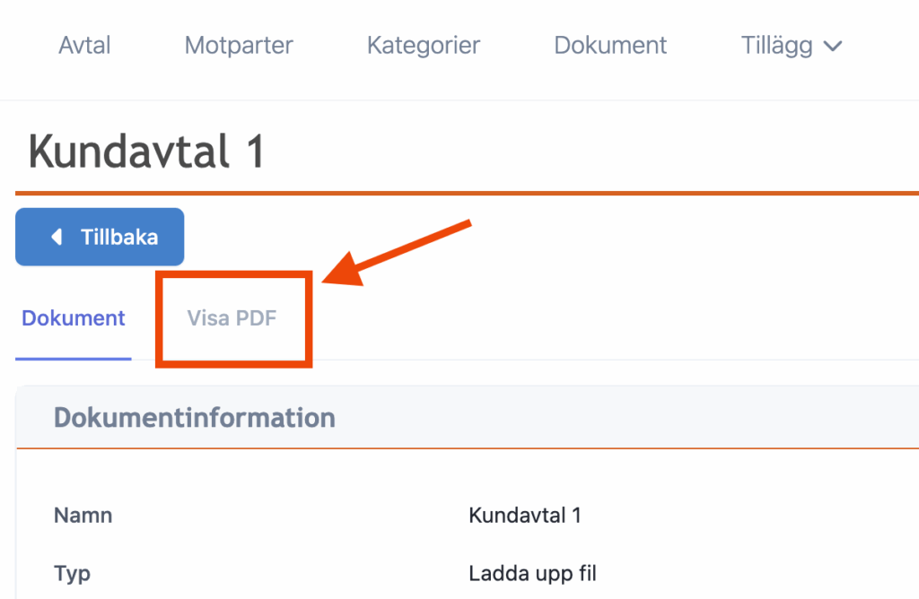This screenshot has height=599, width=919.
Task: Select Kategorier in the navigation bar
Action: 424,45
